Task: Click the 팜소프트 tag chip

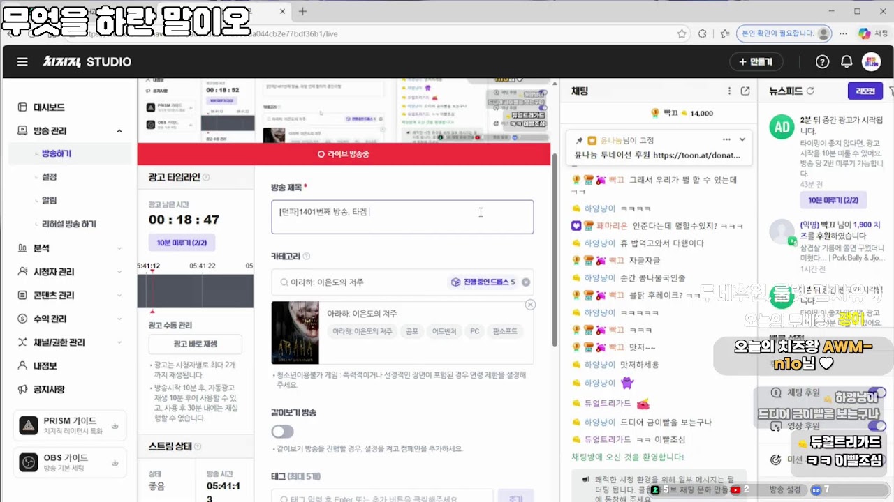Action: pos(505,332)
